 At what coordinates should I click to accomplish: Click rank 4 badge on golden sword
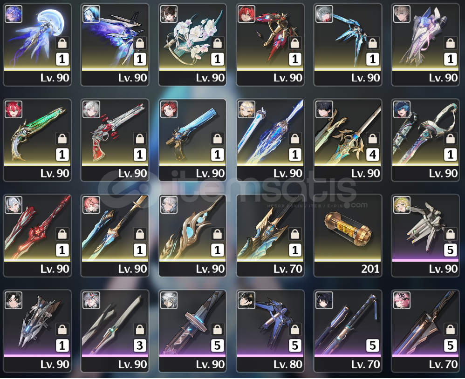click(373, 155)
